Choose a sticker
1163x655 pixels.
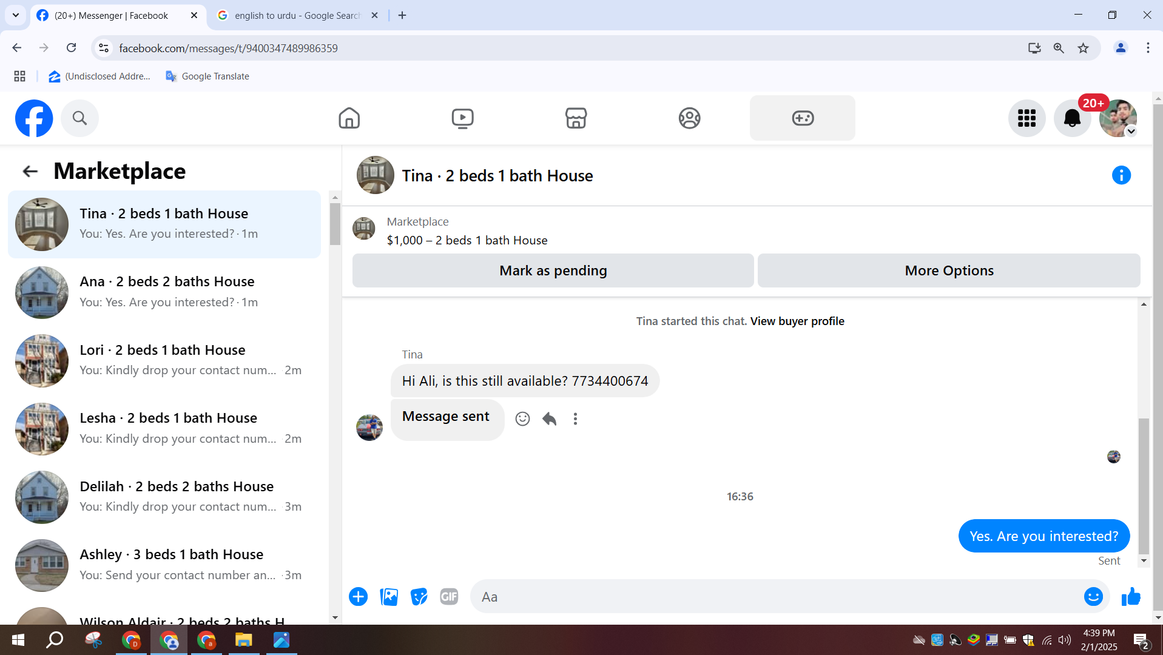tap(419, 597)
